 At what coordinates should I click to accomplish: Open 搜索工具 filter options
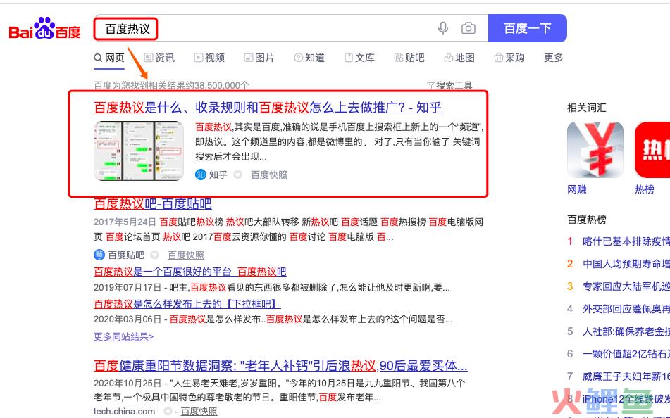pyautogui.click(x=454, y=85)
